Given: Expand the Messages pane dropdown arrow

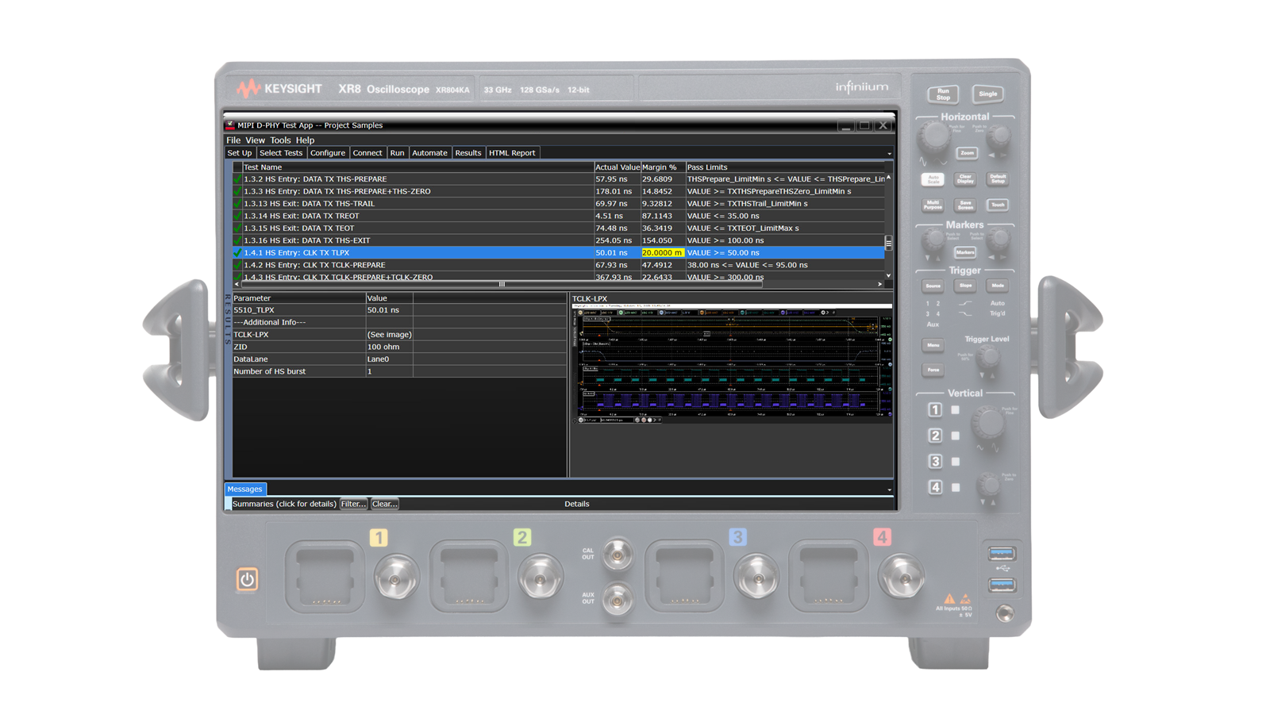Looking at the screenshot, I should (x=889, y=490).
